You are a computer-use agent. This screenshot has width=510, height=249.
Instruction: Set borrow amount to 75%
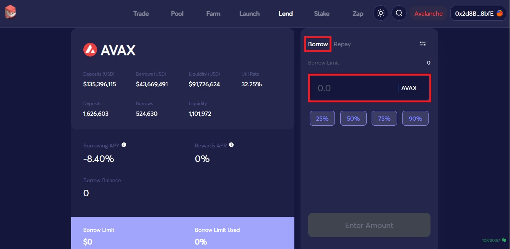tap(384, 118)
